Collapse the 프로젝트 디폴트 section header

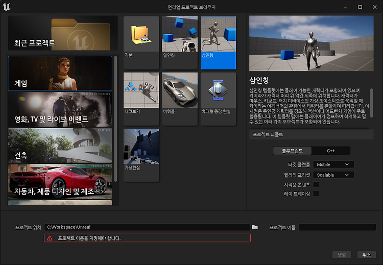point(311,135)
